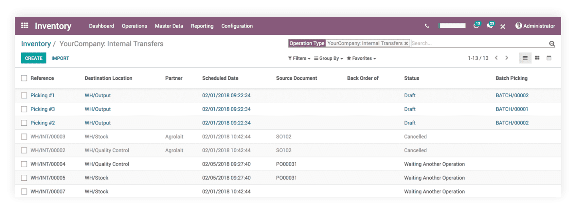Open the Picking #1 record
Screen dimensions: 576x210
pos(43,95)
